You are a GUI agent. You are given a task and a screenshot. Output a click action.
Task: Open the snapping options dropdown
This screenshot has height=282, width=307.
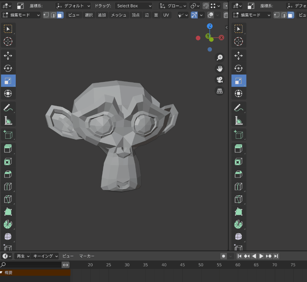point(215,6)
